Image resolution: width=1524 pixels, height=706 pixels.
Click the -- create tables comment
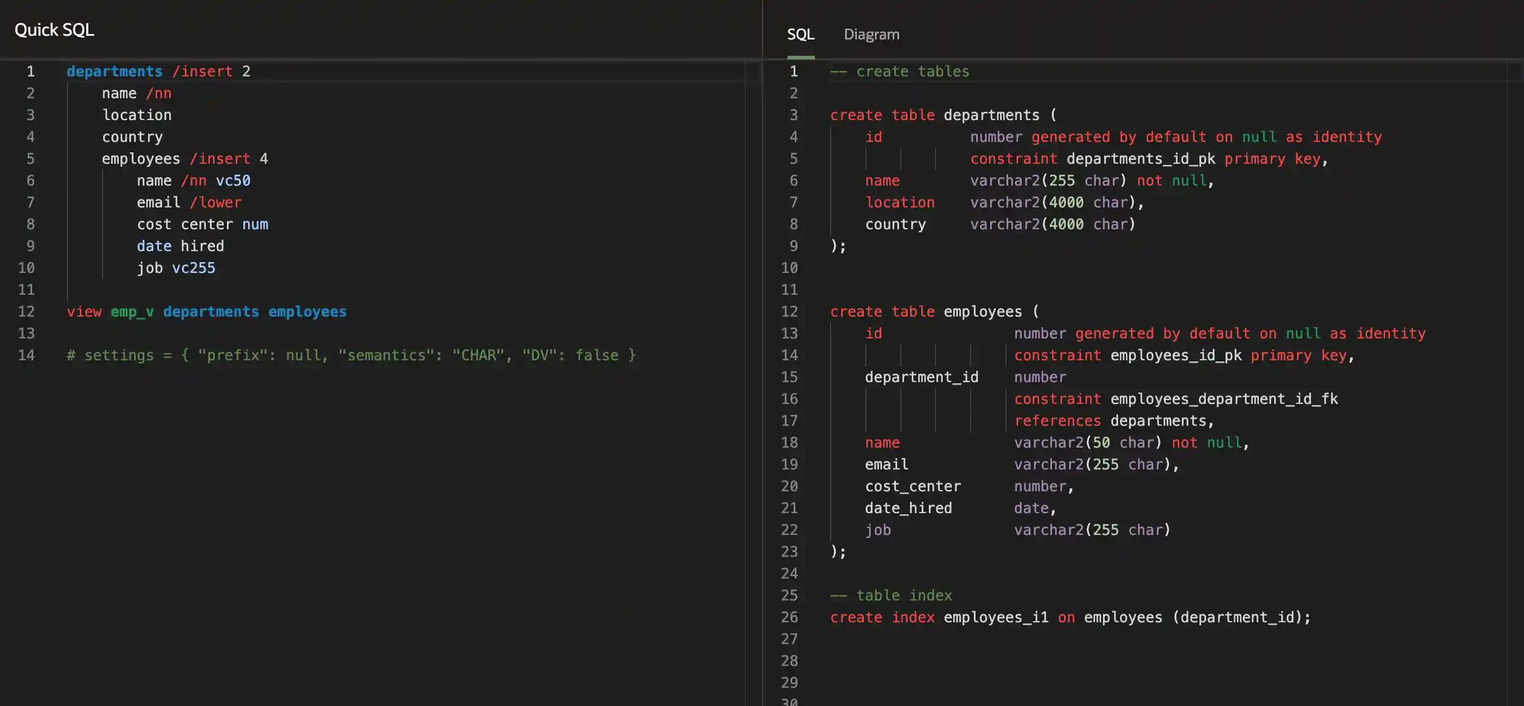point(900,71)
